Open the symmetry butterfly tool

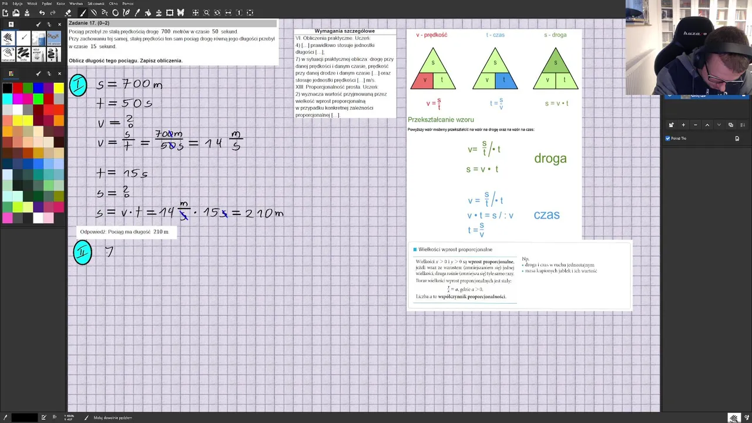[x=181, y=13]
